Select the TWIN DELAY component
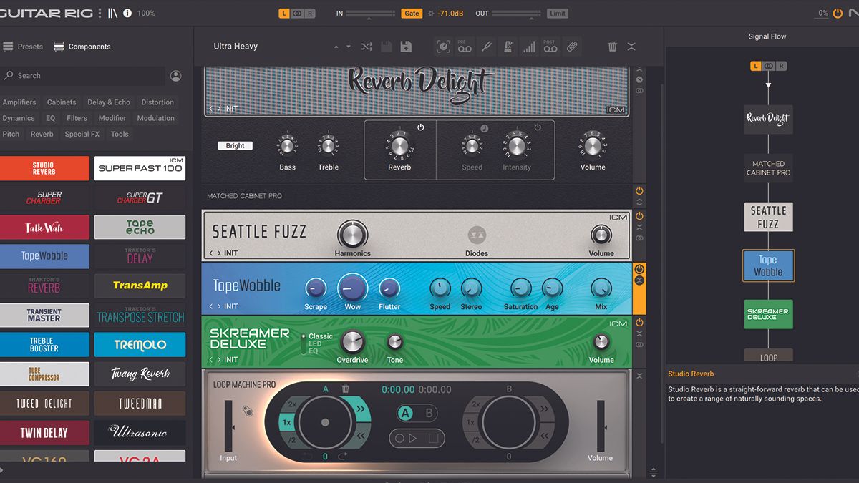This screenshot has width=859, height=483. tap(45, 432)
